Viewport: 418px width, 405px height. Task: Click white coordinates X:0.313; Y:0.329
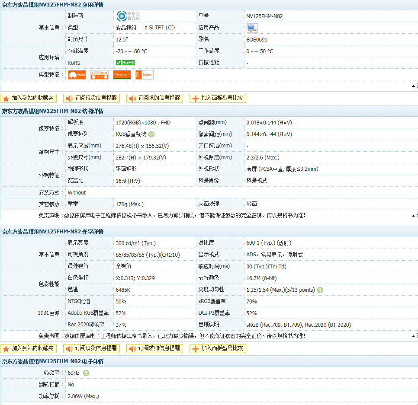135,278
